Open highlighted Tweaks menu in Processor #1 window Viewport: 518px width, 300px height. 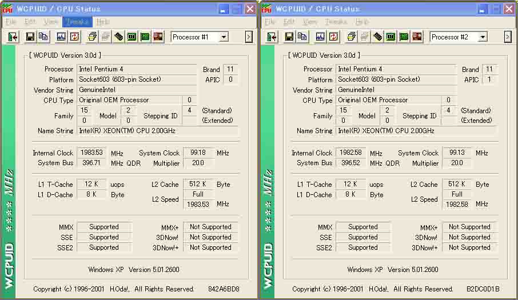pyautogui.click(x=77, y=22)
